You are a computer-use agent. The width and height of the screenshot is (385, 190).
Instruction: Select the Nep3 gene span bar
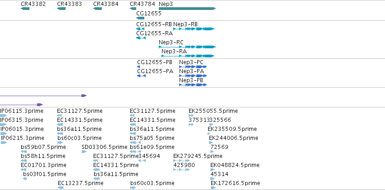[187, 9]
